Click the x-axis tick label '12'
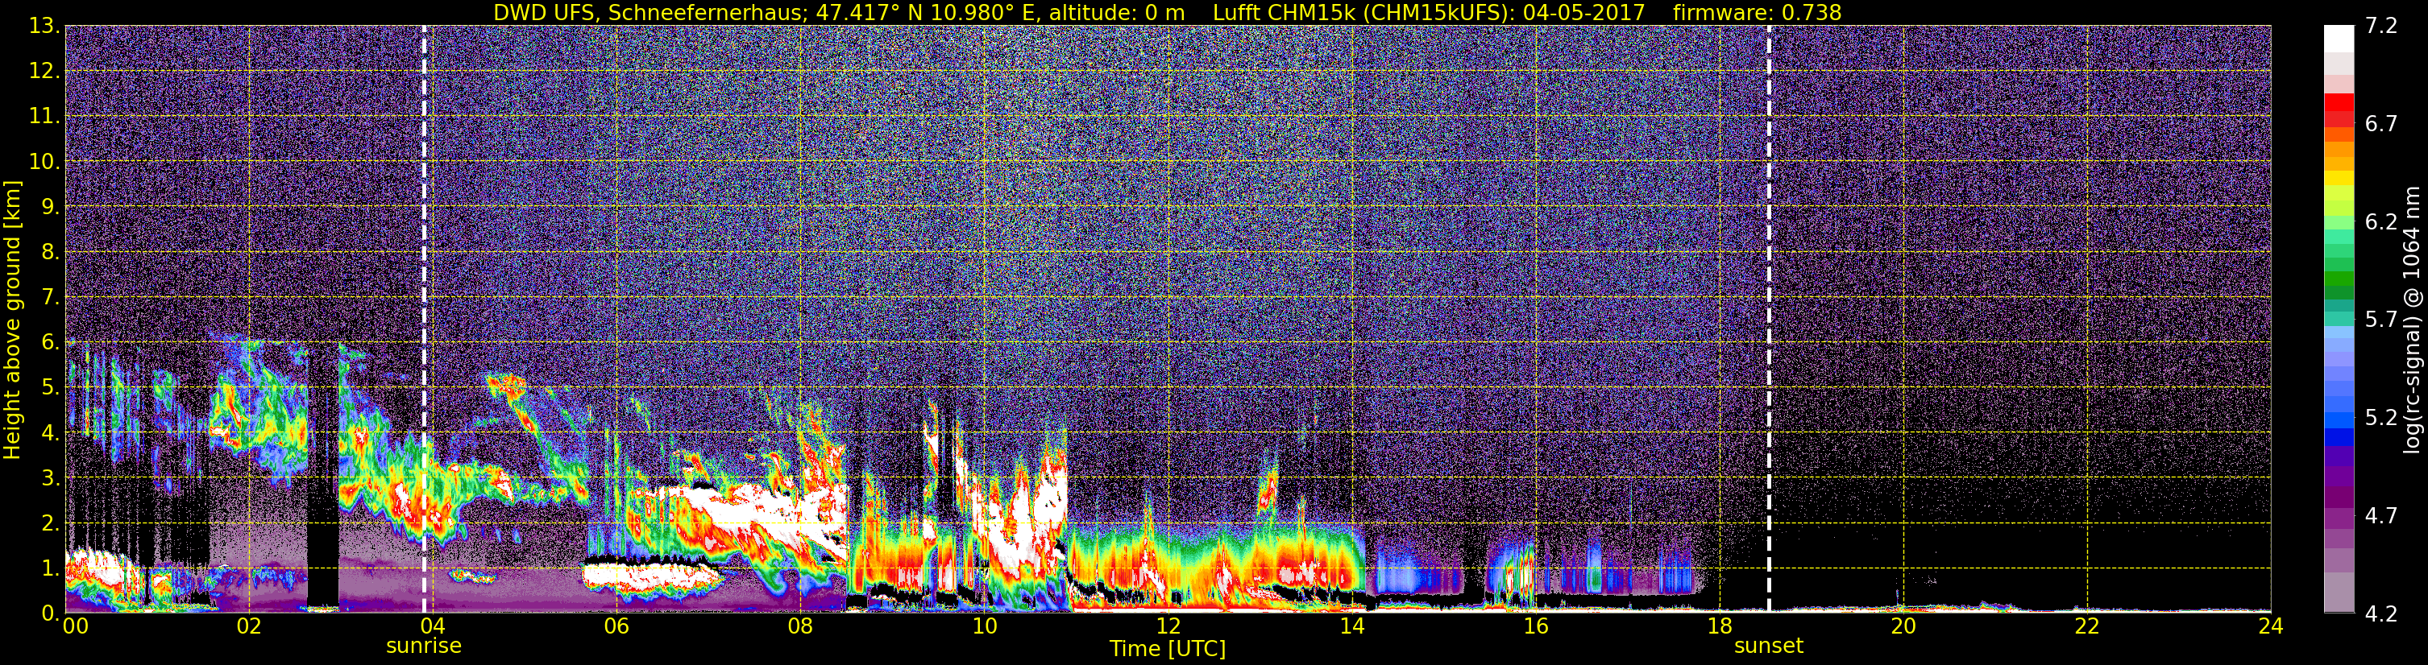 point(1168,626)
